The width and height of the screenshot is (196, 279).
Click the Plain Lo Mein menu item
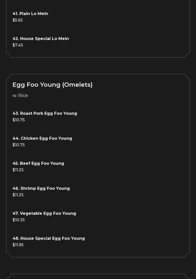point(30,13)
